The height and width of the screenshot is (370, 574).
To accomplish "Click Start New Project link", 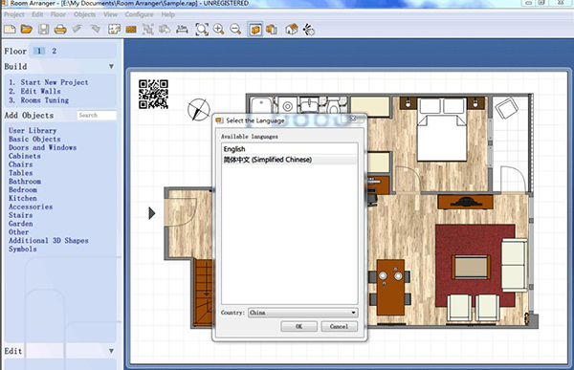I will coord(55,82).
